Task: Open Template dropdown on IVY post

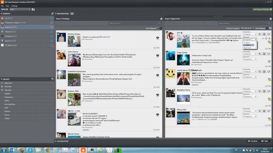Action: coord(250,34)
